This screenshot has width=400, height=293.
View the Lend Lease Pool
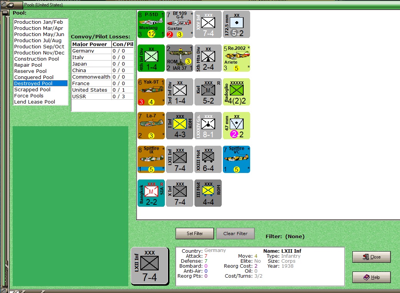click(41, 102)
